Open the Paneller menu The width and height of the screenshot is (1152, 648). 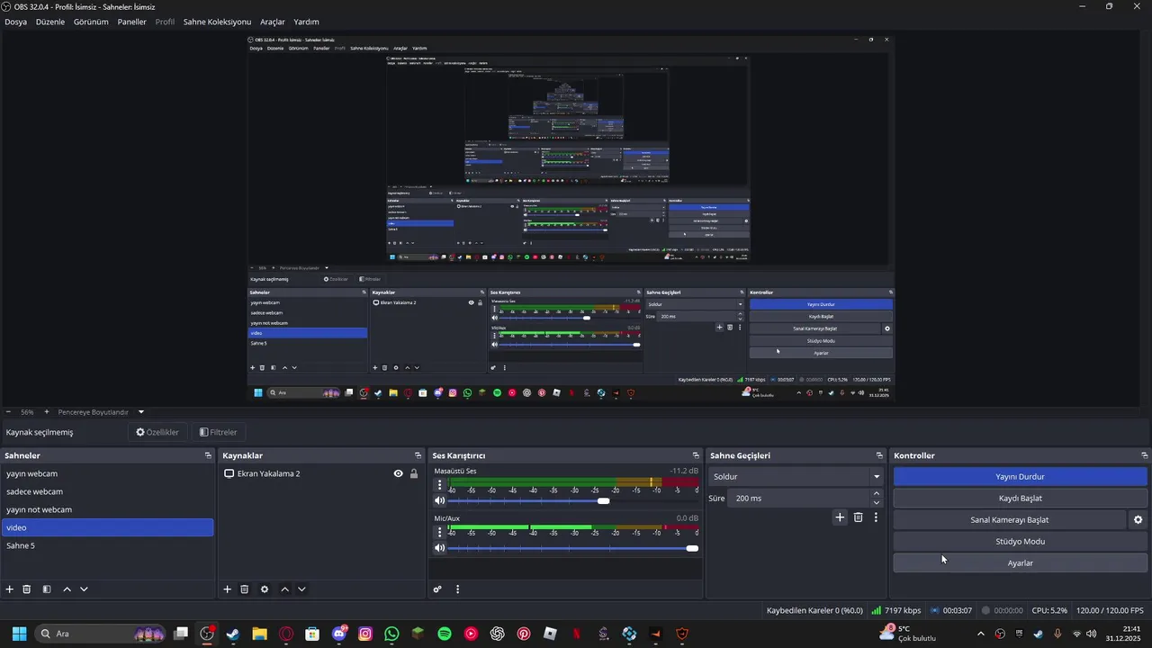(131, 22)
